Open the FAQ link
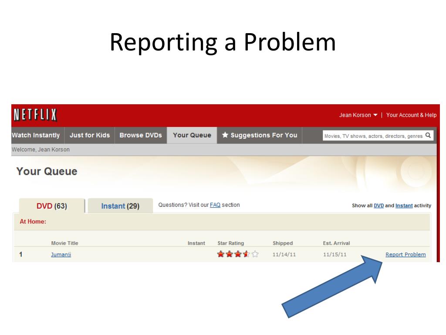This screenshot has width=446, height=335. [215, 205]
